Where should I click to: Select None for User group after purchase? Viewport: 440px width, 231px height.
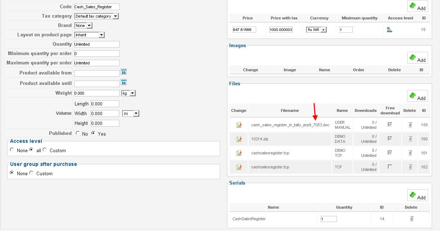point(12,173)
